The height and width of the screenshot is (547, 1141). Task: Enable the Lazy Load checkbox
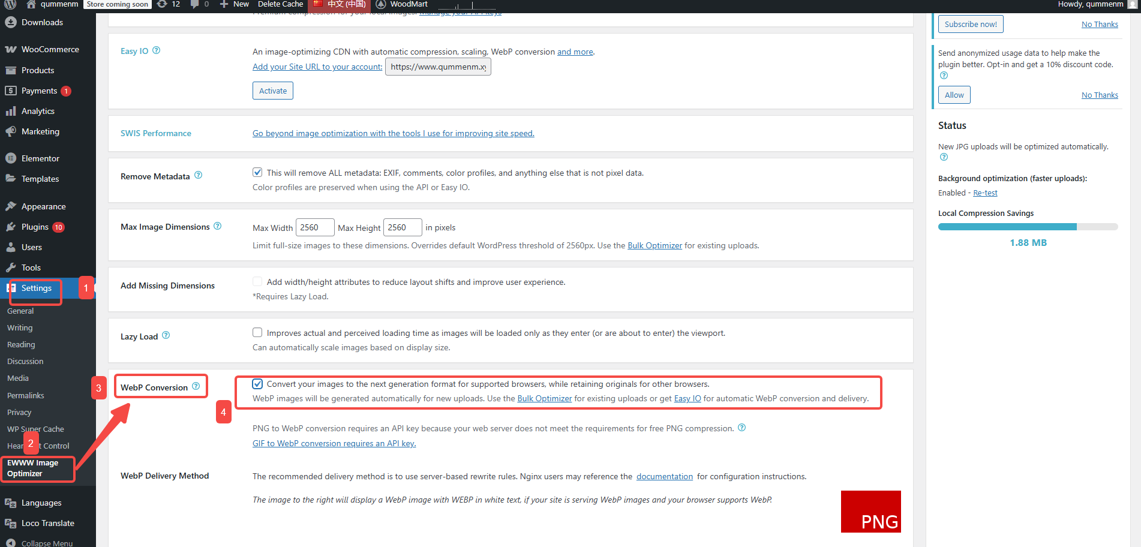pos(257,332)
